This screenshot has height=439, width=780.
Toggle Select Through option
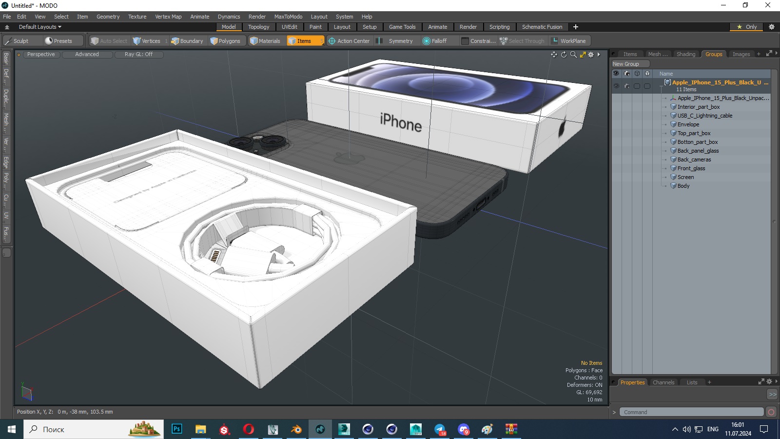pyautogui.click(x=522, y=41)
